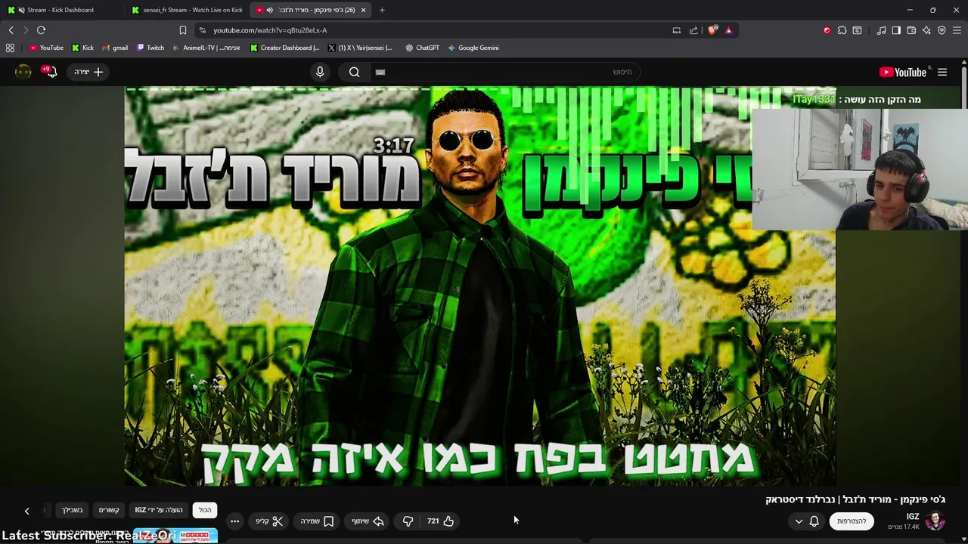Go to YouTube home via logo
The width and height of the screenshot is (968, 544).
[x=903, y=72]
